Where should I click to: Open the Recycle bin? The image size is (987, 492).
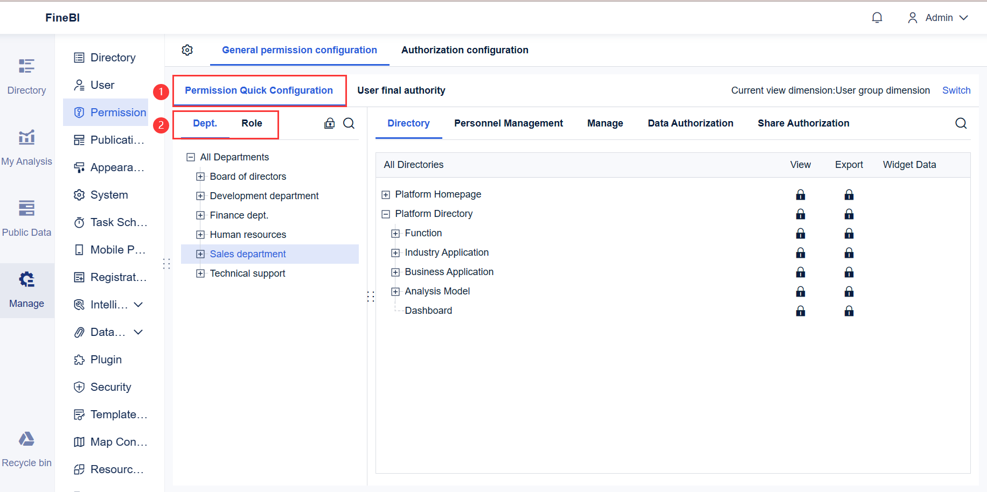(26, 448)
